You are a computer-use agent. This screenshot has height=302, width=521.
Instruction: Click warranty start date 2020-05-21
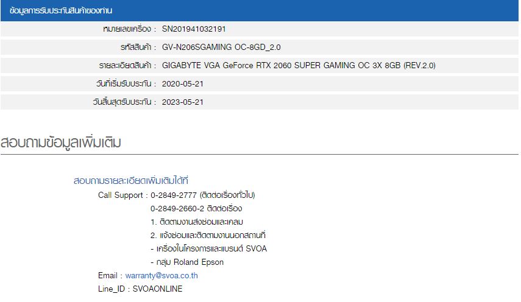[x=182, y=83]
